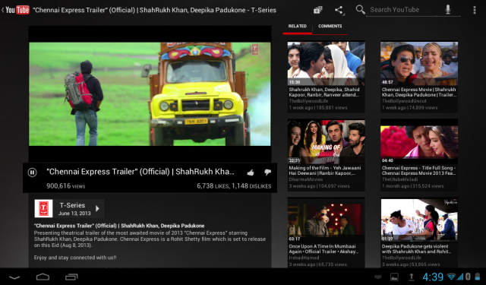Tap the upload notification icon in status bar
The width and height of the screenshot is (486, 285).
coord(412,277)
